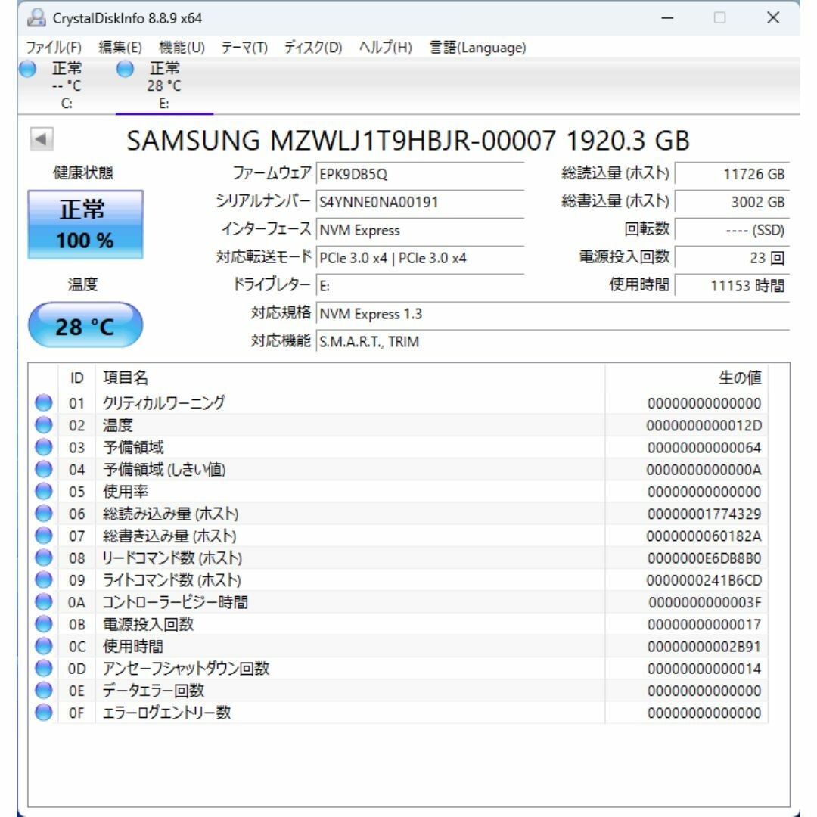Select raw value 000000000012D
This screenshot has height=817, width=817.
(704, 426)
